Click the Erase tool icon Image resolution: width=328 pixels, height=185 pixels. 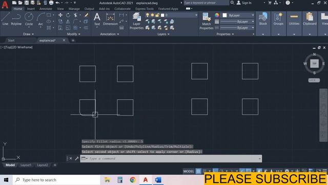click(86, 15)
